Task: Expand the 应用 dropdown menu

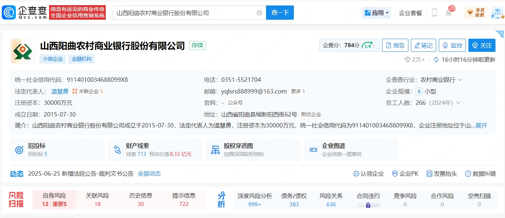Action: pos(376,13)
